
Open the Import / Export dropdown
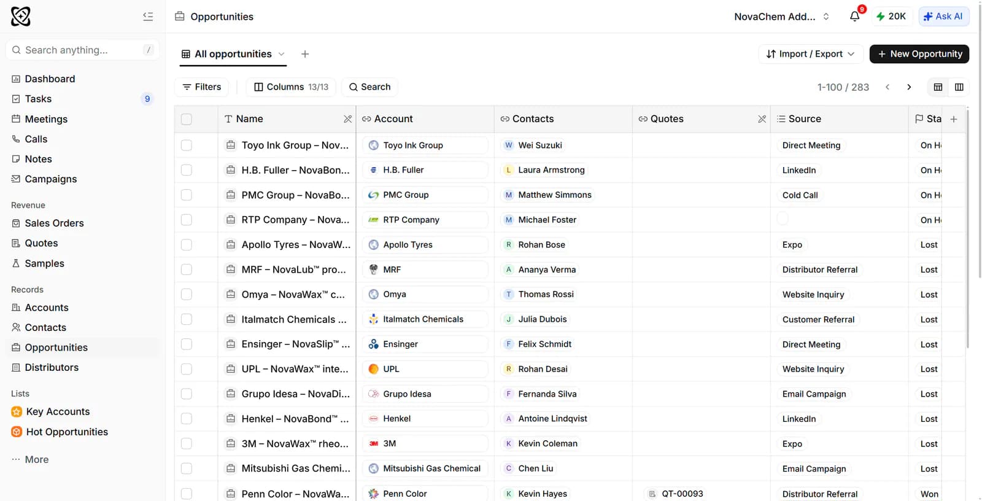pyautogui.click(x=810, y=54)
